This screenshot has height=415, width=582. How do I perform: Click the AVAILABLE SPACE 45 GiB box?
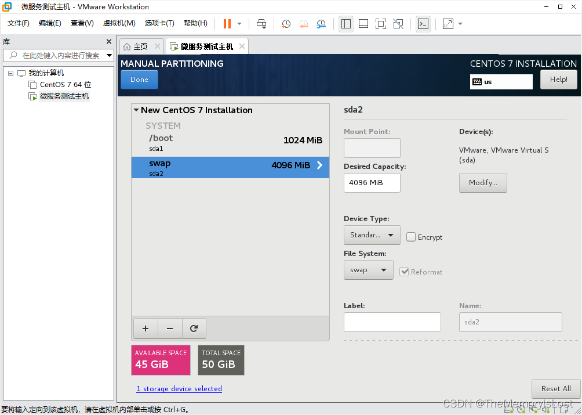point(161,360)
